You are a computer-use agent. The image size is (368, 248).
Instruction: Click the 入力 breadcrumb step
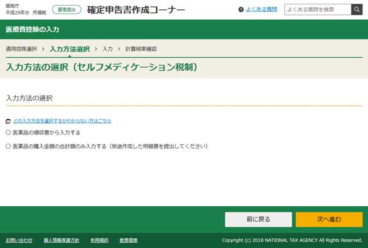tap(107, 48)
